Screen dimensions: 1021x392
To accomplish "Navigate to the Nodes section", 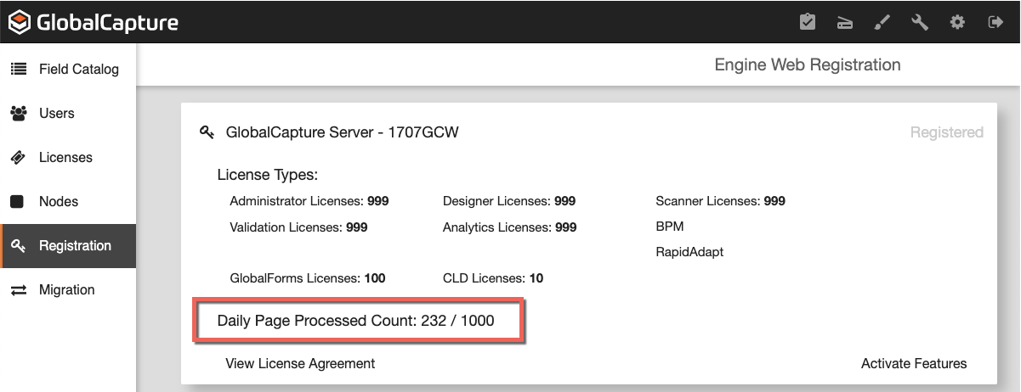I will (58, 202).
